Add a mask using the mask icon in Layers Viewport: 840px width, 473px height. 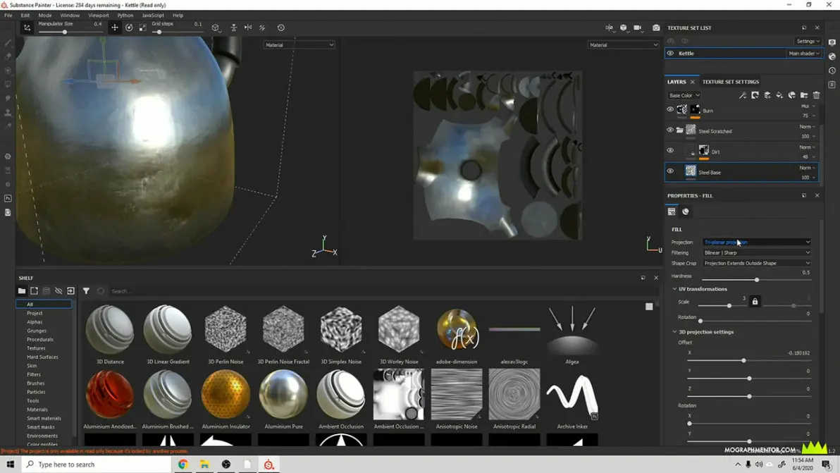[x=755, y=95]
